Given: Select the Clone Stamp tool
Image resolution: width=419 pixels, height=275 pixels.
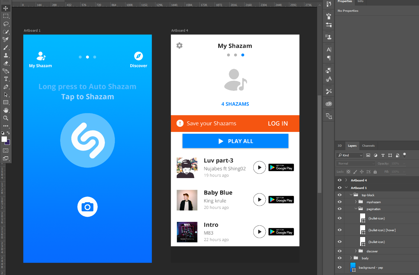Looking at the screenshot, I should pyautogui.click(x=6, y=55).
